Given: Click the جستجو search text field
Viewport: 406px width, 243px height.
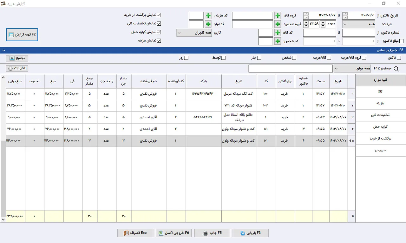Looking at the screenshot, I should click(x=291, y=69).
